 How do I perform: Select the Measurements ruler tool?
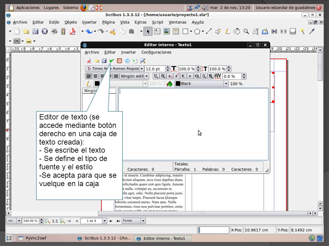tap(293, 31)
